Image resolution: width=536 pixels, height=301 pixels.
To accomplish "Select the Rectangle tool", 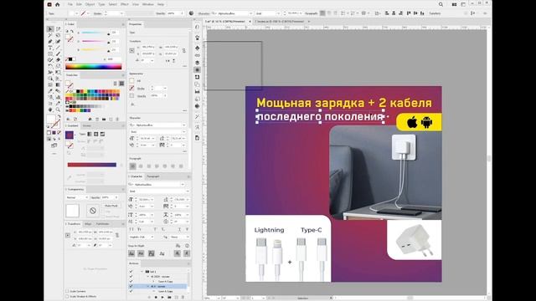I will tap(50, 54).
